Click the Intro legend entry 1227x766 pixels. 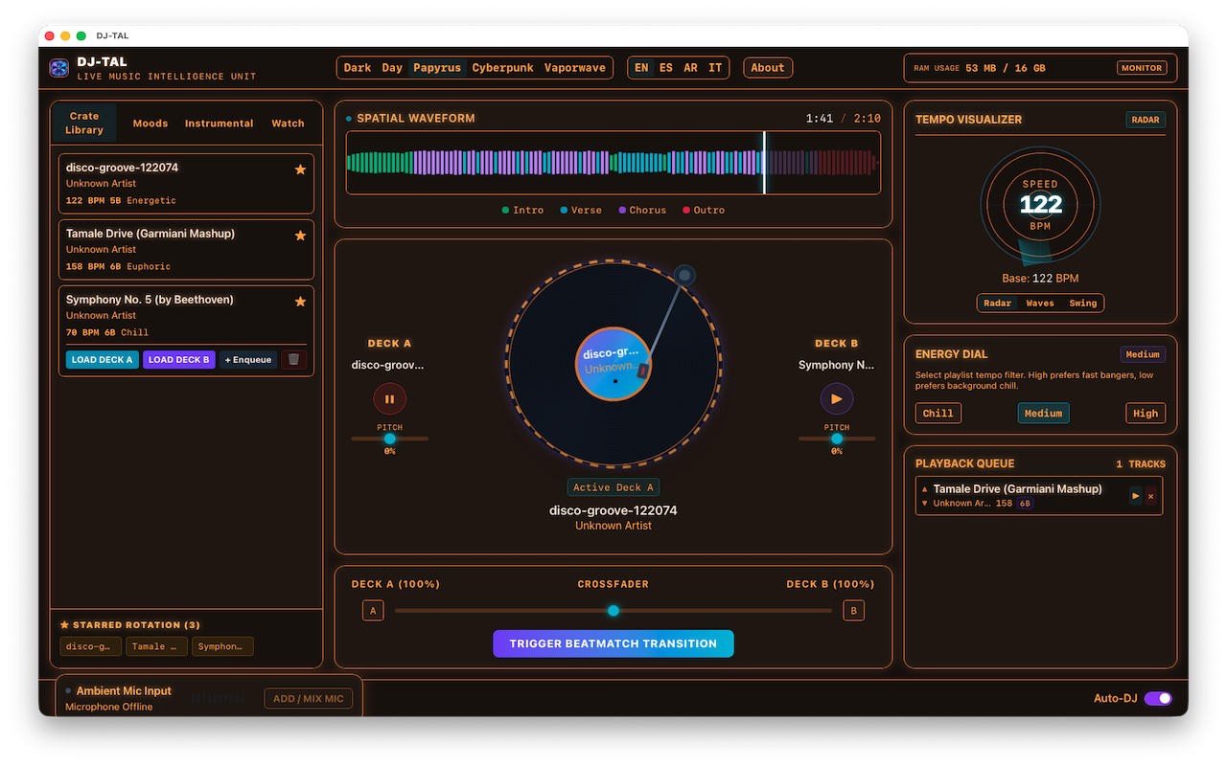click(522, 210)
